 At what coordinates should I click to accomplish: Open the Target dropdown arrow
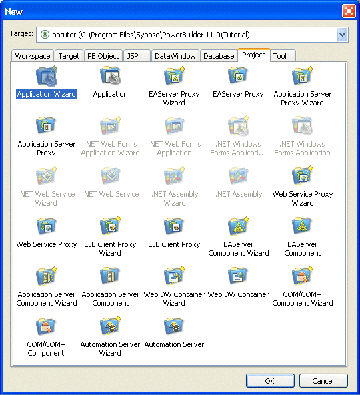point(342,35)
